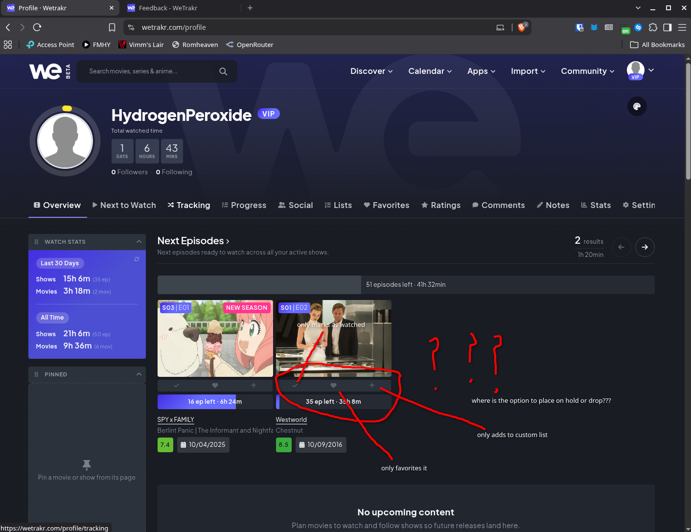Open the browser extensions puzzle icon
Image resolution: width=691 pixels, height=532 pixels.
coord(653,27)
